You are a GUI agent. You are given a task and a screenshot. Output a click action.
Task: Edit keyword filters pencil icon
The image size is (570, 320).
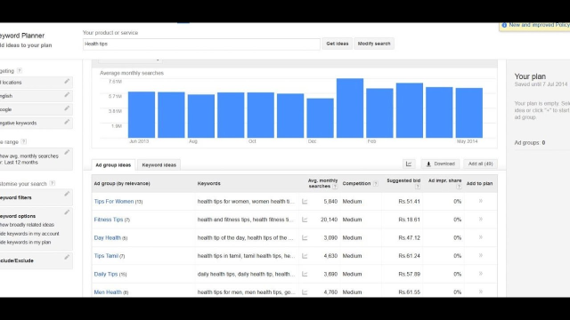67,194
